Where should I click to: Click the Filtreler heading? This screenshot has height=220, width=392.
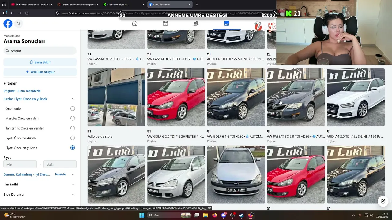coord(10,83)
